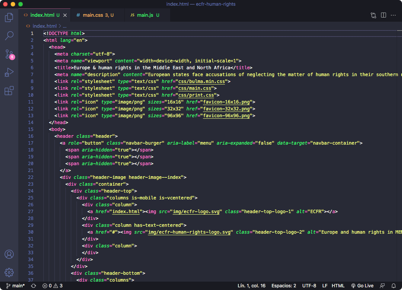Show notifications with the bell icon
402x290 pixels.
click(x=394, y=286)
